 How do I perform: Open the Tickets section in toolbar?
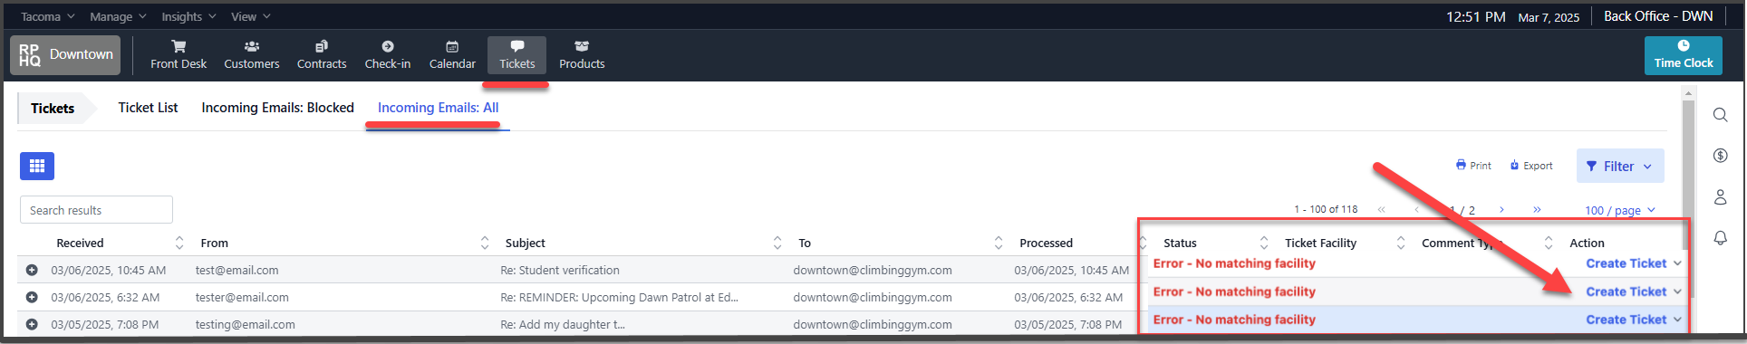click(x=516, y=54)
